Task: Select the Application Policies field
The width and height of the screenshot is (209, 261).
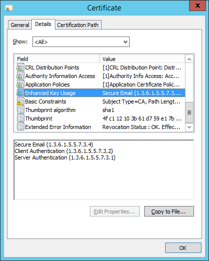Action: point(47,84)
